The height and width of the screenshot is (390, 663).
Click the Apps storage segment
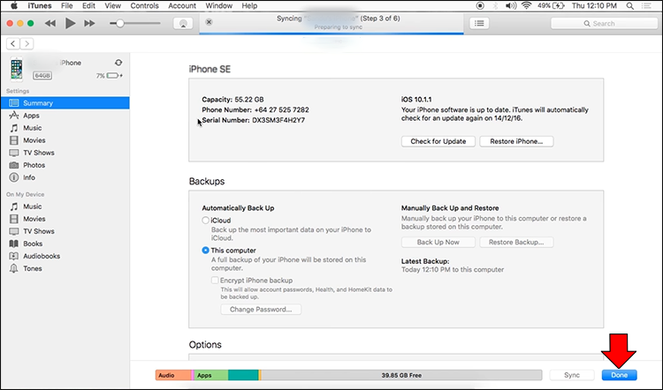[x=211, y=375]
